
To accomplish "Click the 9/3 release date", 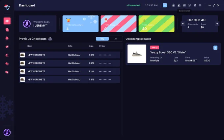I will pos(176,60).
